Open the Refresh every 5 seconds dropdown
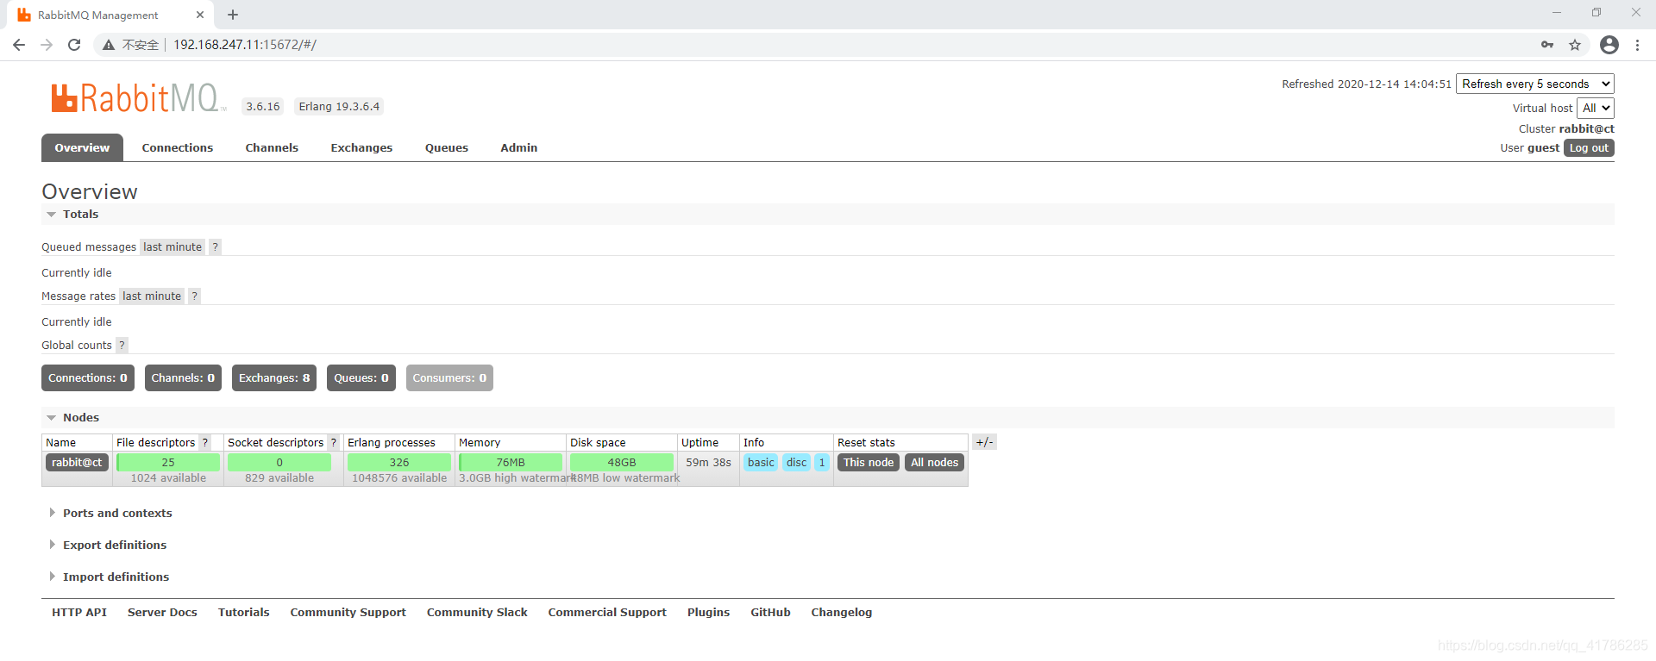Image resolution: width=1656 pixels, height=661 pixels. pyautogui.click(x=1535, y=84)
